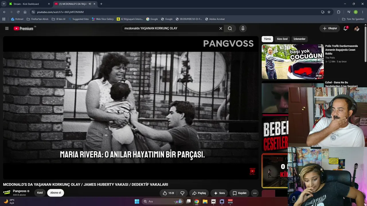The image size is (367, 206).
Task: Open 'Polis Trafik Durdurmasında' video title
Action: [x=341, y=50]
